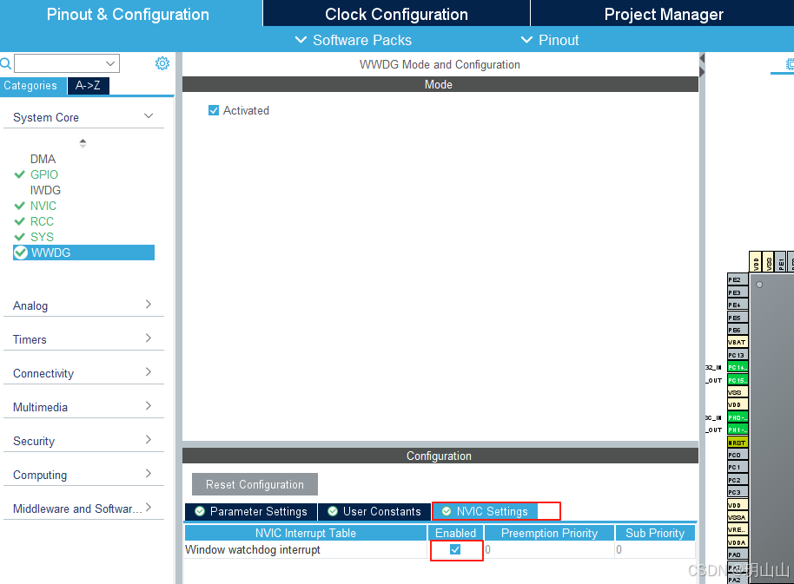Viewport: 794px width, 584px height.
Task: Select IWDG in System Core list
Action: pyautogui.click(x=45, y=190)
